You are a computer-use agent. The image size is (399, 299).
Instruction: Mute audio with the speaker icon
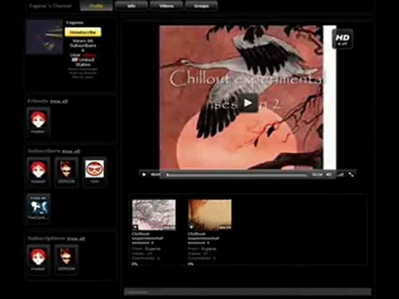click(329, 174)
